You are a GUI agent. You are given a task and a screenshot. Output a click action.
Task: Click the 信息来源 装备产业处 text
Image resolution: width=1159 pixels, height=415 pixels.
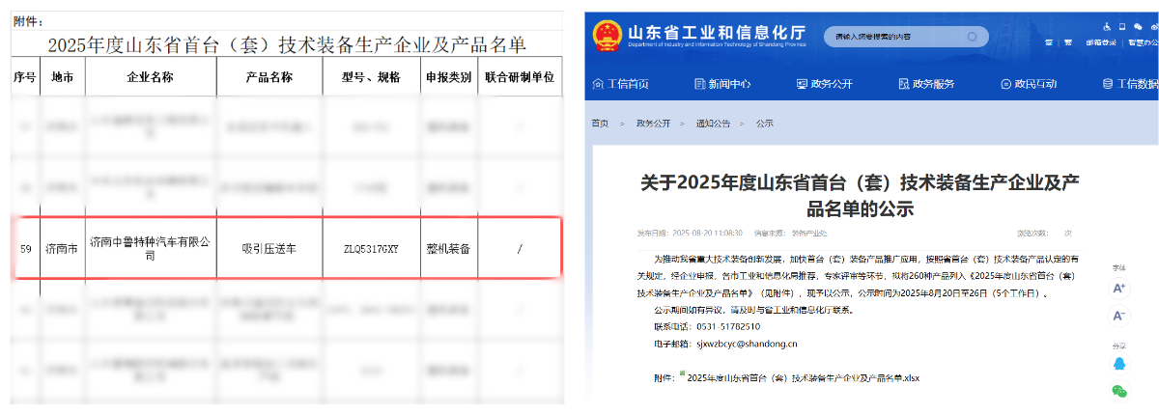[790, 233]
